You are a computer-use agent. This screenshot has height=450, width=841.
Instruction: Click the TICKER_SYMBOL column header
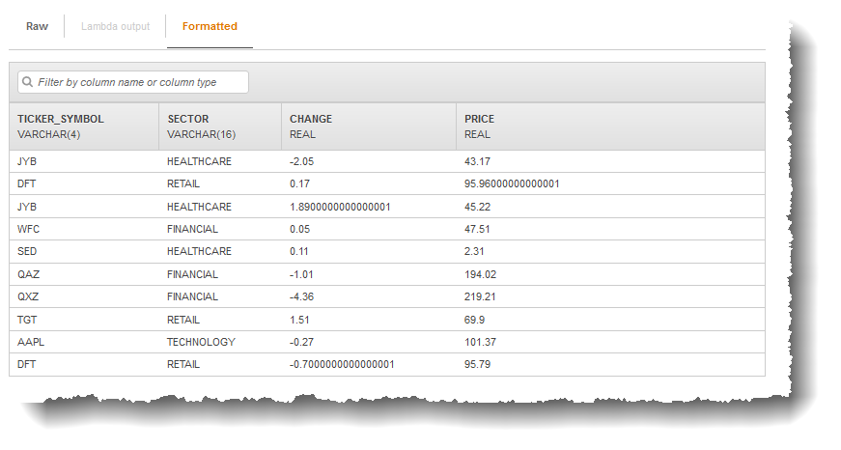pyautogui.click(x=60, y=119)
